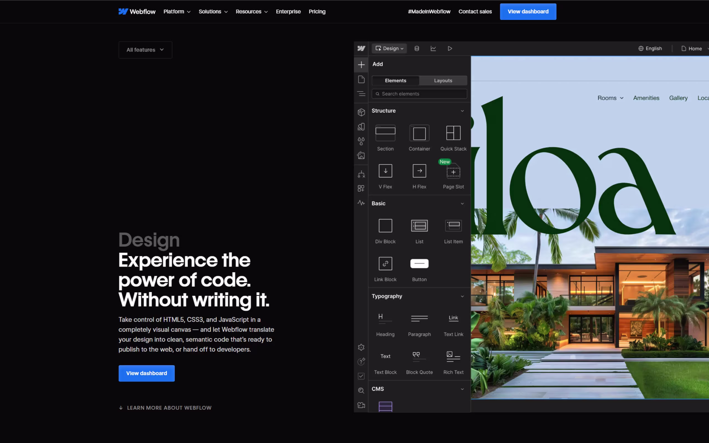
Task: Open the Contact sales link
Action: 475,11
